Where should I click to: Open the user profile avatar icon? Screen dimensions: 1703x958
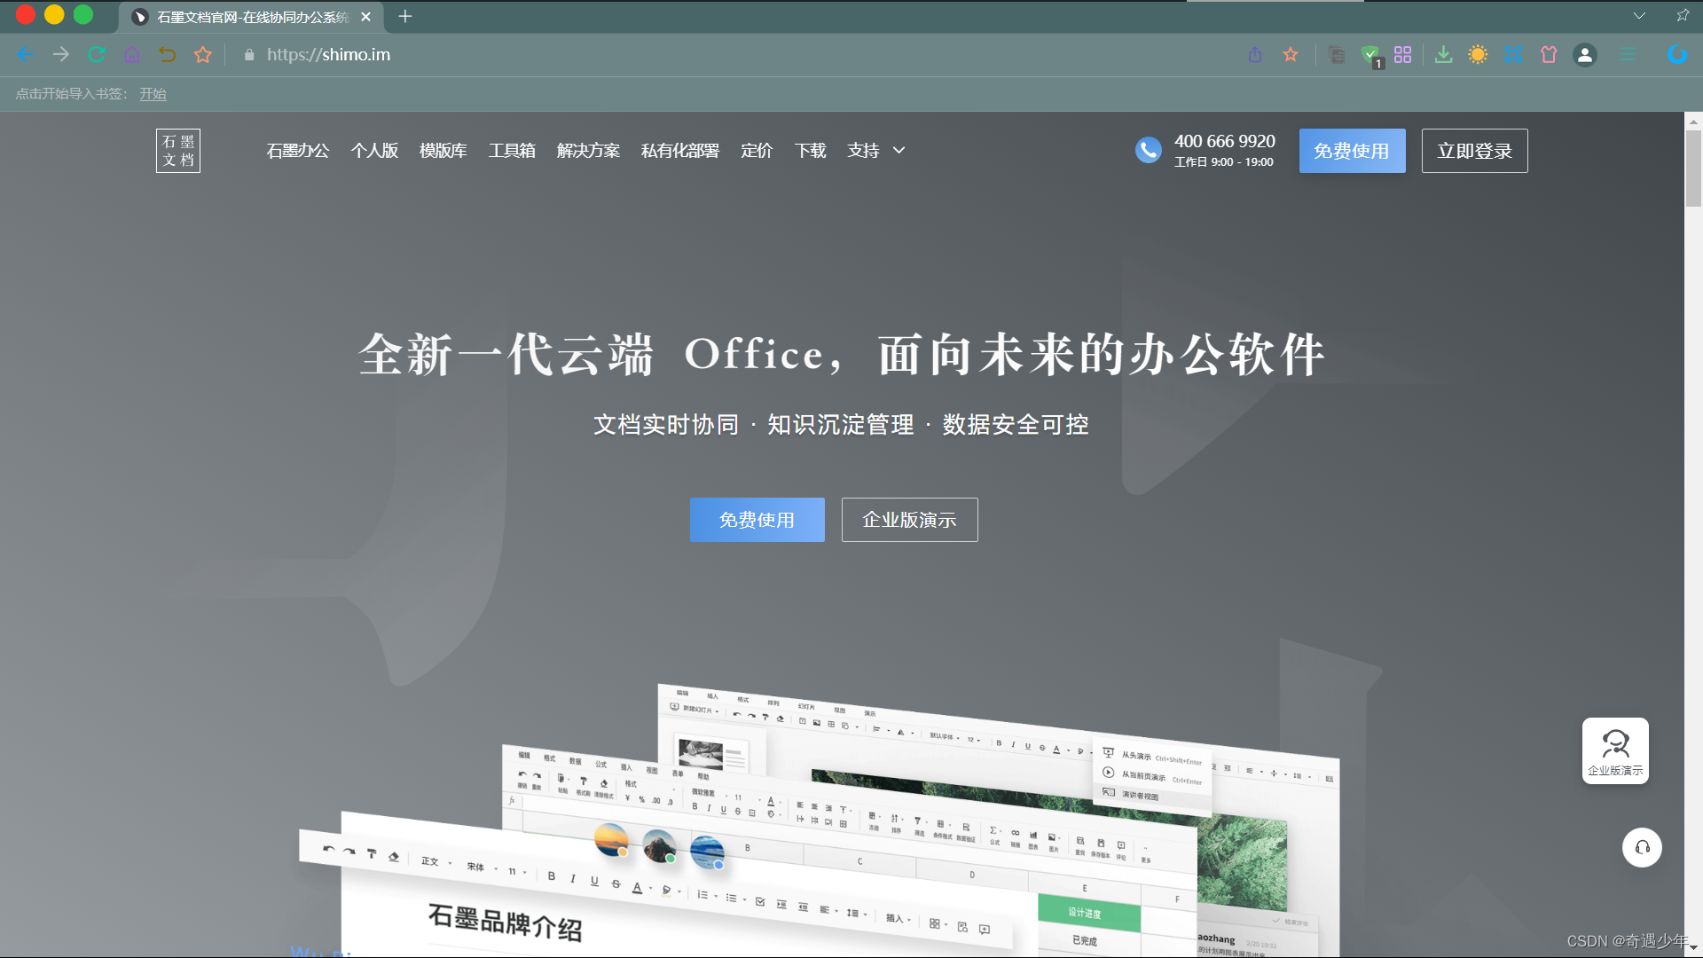tap(1585, 55)
